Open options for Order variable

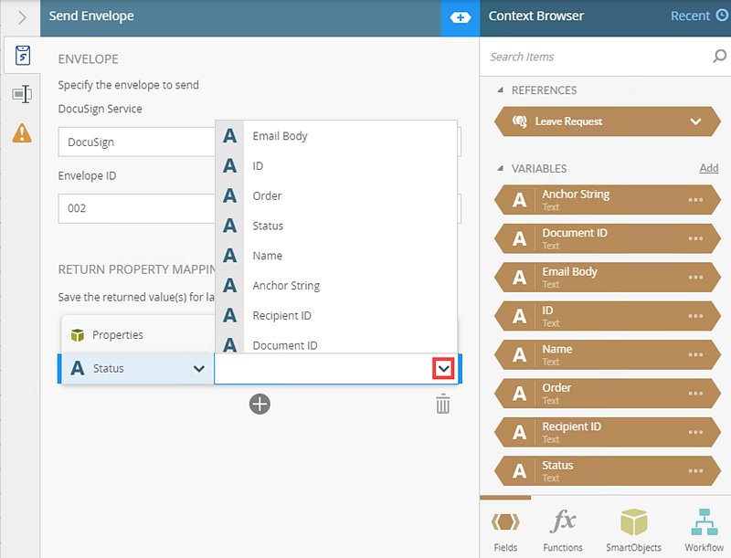point(695,393)
